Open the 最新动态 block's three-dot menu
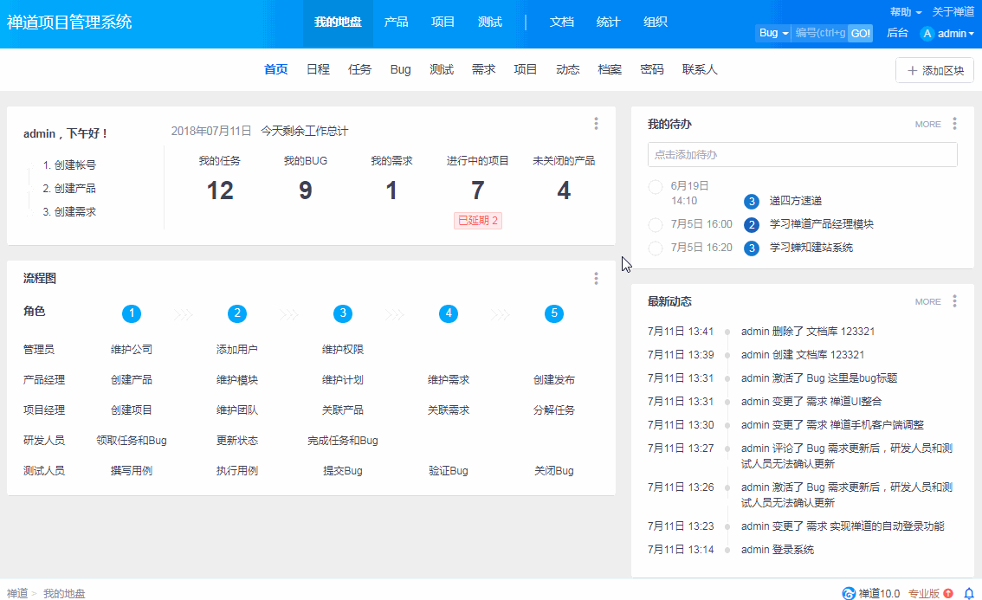Viewport: 982px width, 600px height. point(954,301)
